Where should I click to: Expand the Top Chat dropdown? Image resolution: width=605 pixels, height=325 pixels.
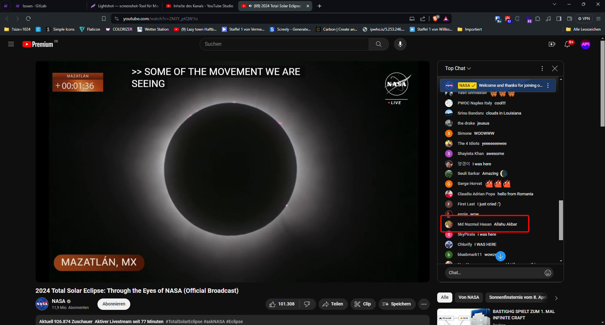458,68
